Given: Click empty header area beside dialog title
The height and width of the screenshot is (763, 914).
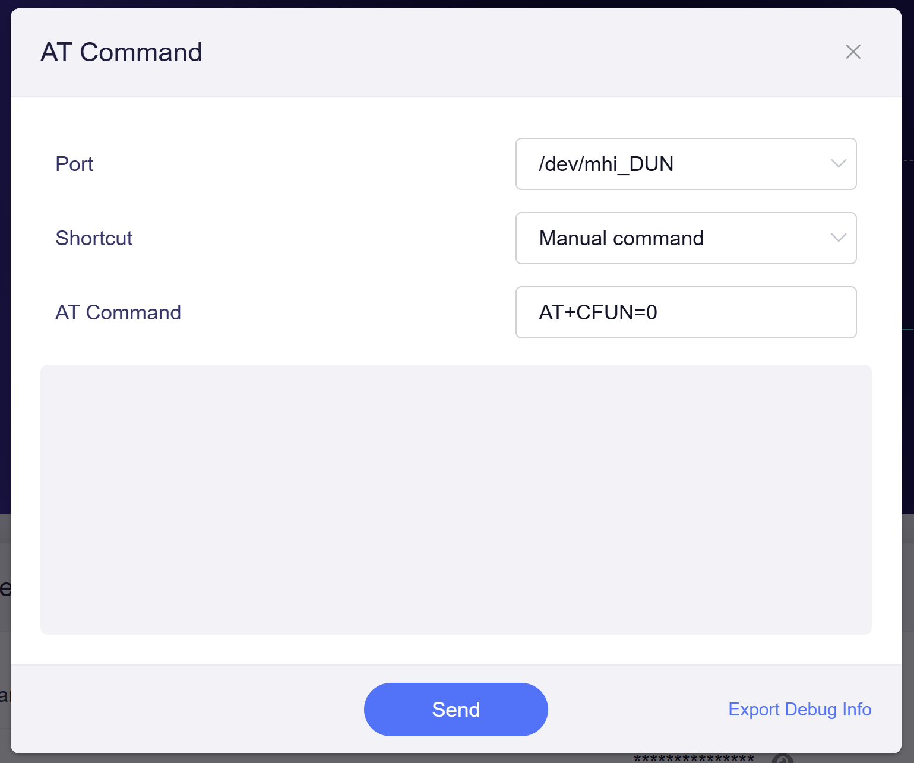Looking at the screenshot, I should [505, 52].
